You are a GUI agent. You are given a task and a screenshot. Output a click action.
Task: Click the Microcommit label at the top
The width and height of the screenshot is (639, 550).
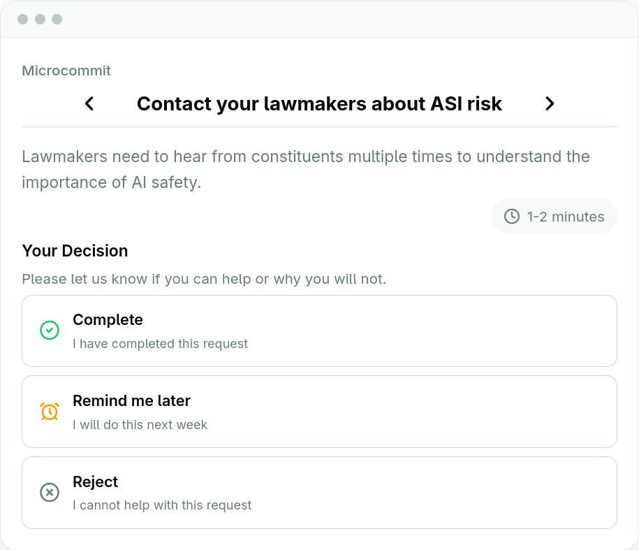coord(66,71)
